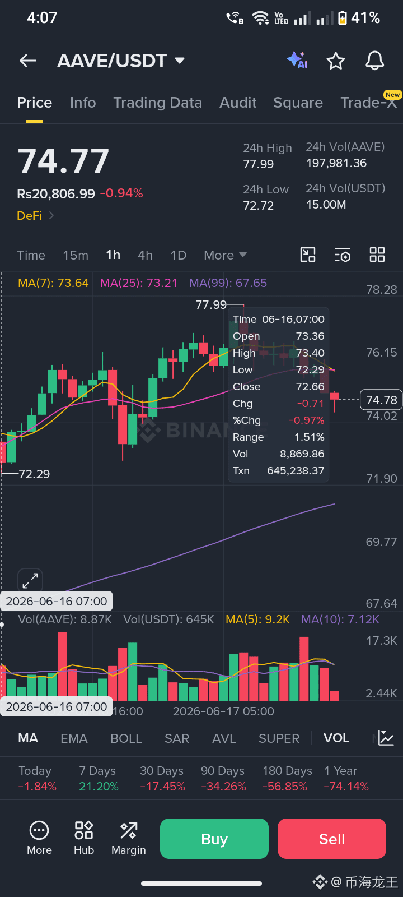Toggle the EMA indicator
Viewport: 403px width, 897px height.
pyautogui.click(x=74, y=738)
